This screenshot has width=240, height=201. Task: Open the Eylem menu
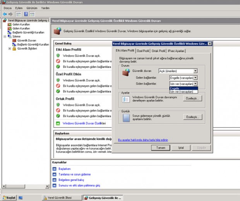pyautogui.click(x=19, y=8)
